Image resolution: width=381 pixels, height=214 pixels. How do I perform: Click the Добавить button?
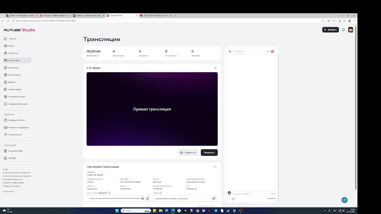click(x=330, y=30)
